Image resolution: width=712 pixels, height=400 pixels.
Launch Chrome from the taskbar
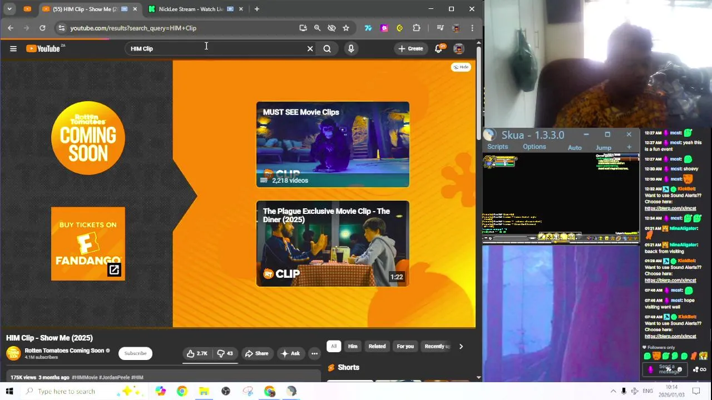[x=182, y=391]
